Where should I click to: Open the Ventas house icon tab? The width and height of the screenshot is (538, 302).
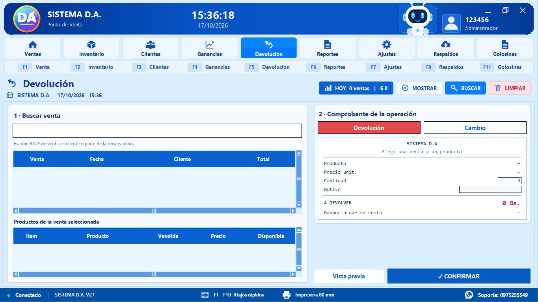(33, 48)
